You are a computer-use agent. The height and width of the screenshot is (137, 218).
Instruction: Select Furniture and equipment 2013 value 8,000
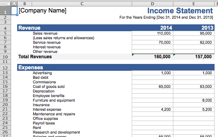207,100
